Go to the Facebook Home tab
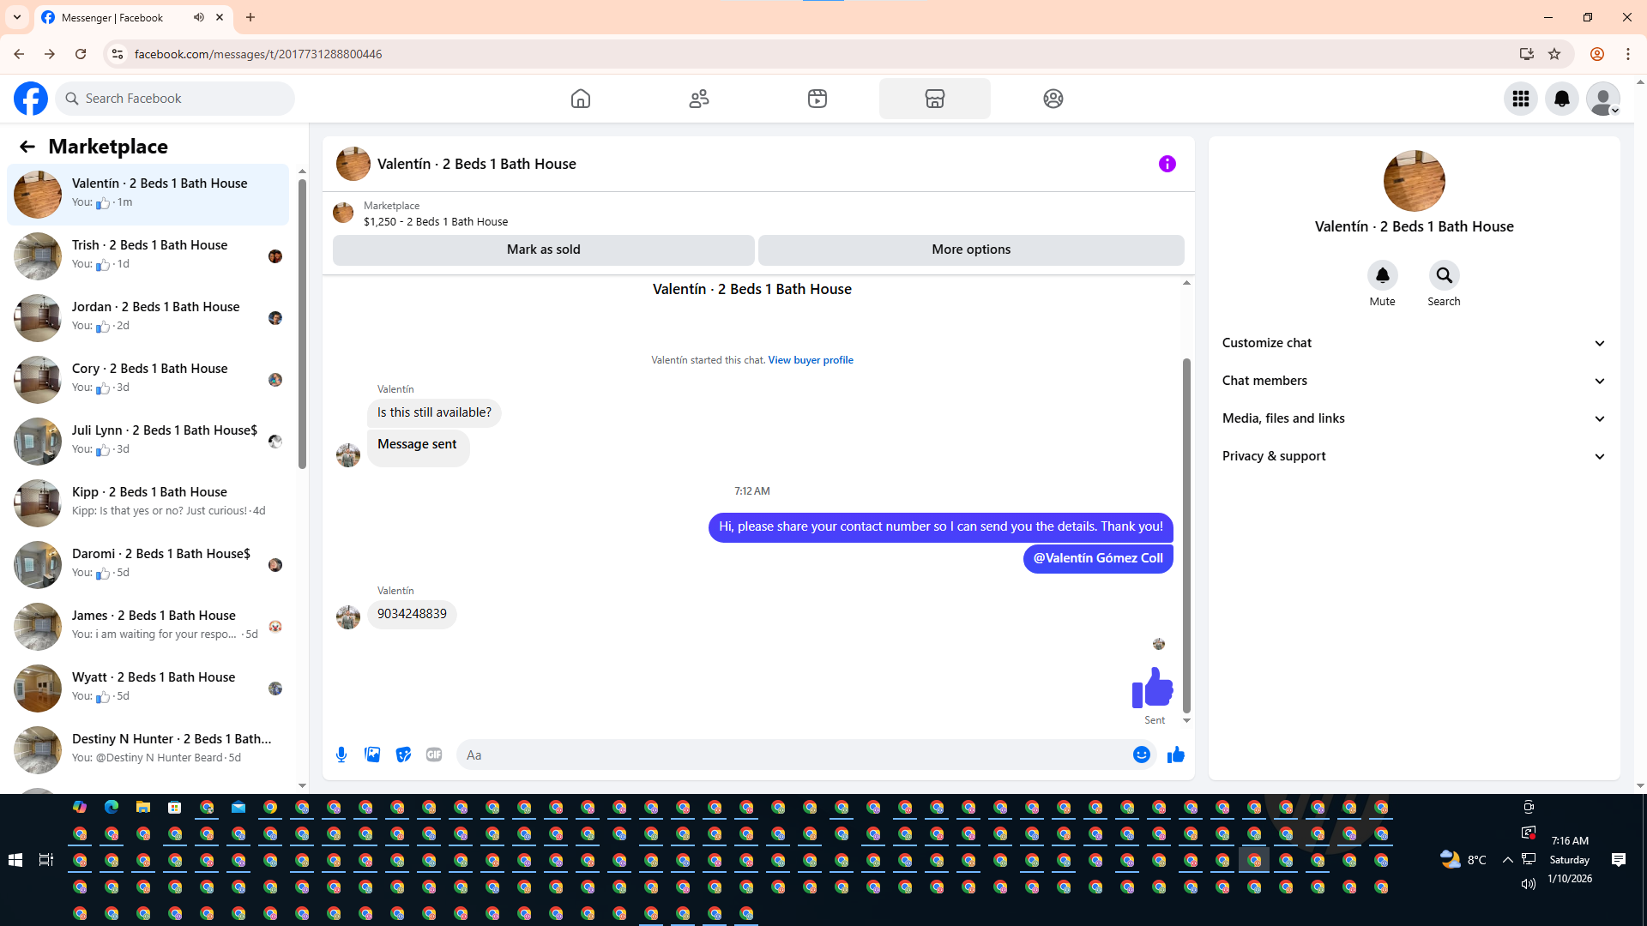Screen dimensions: 1647x926 [581, 99]
